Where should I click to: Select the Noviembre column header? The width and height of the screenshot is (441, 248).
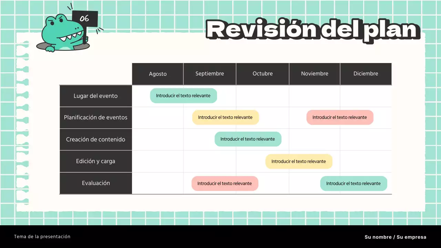tap(314, 73)
